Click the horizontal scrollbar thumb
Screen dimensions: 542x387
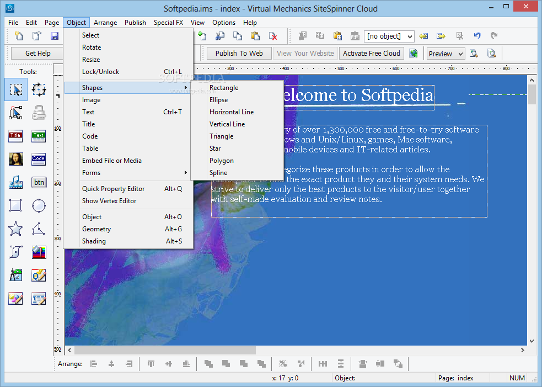(165, 350)
